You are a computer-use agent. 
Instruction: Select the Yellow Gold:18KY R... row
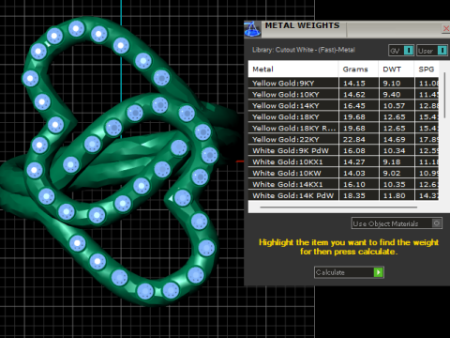click(343, 129)
